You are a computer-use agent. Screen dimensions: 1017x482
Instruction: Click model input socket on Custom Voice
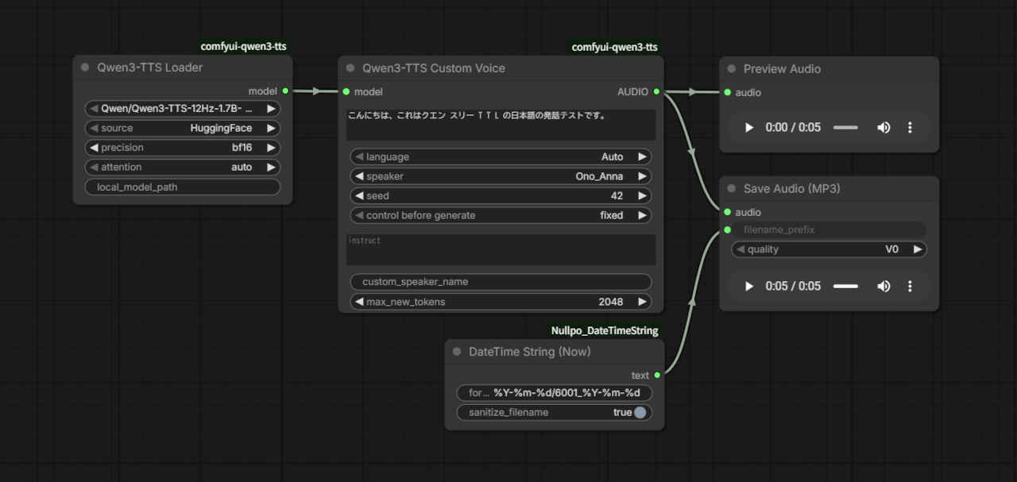(x=346, y=92)
